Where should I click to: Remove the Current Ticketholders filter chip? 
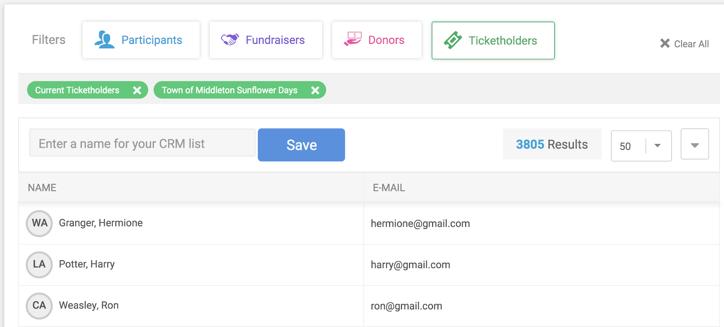click(x=137, y=90)
